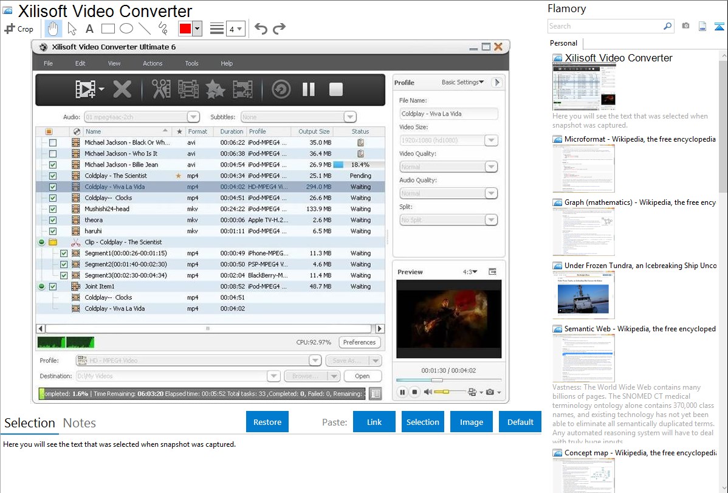Open the Microformat Wikipedia snapshot thumbnail

coord(583,168)
